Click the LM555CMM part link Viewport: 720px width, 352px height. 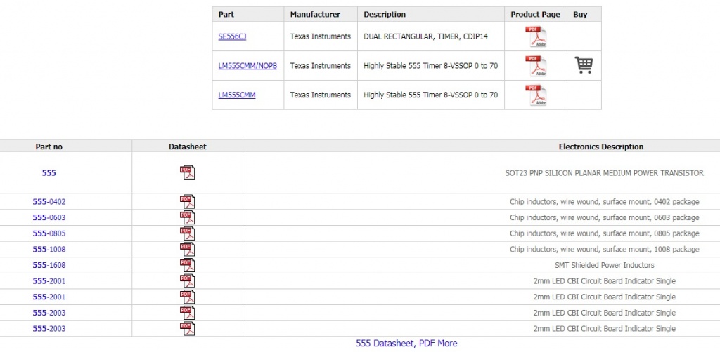(x=237, y=95)
